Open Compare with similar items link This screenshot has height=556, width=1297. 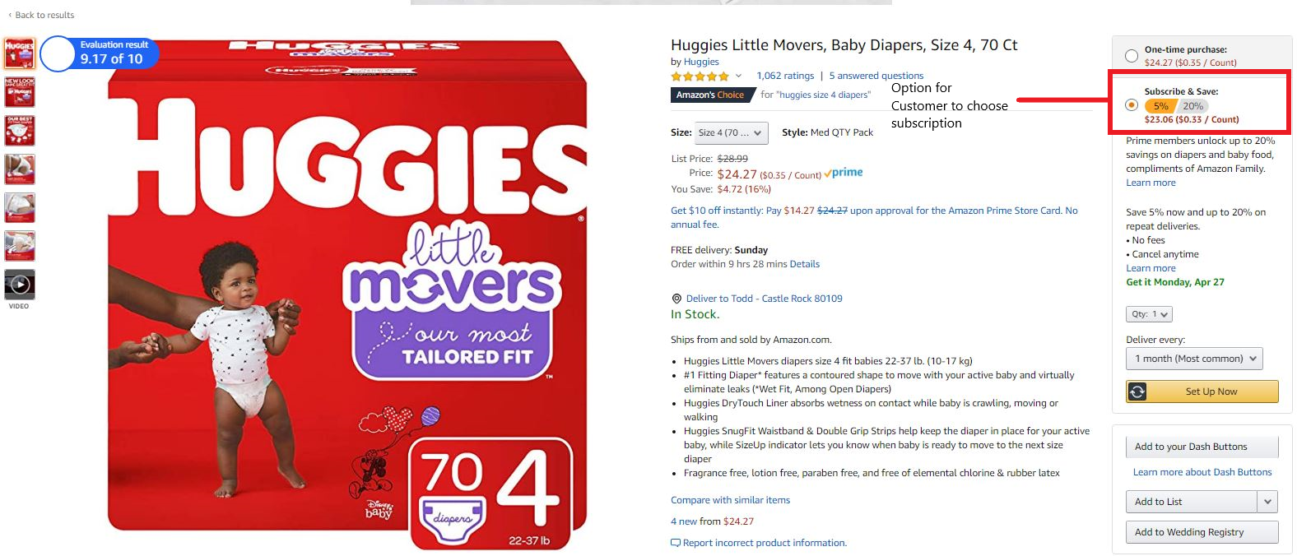click(x=730, y=500)
